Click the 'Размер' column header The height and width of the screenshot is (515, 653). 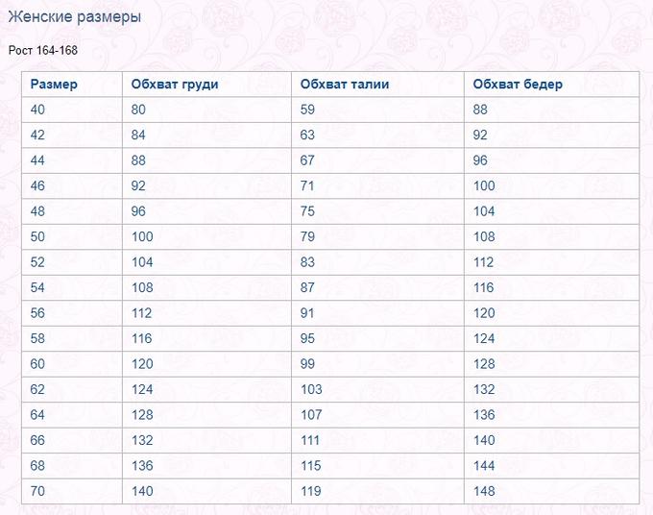54,85
